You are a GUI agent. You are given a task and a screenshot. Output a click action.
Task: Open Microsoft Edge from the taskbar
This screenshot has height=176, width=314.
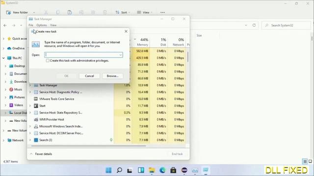(162, 170)
